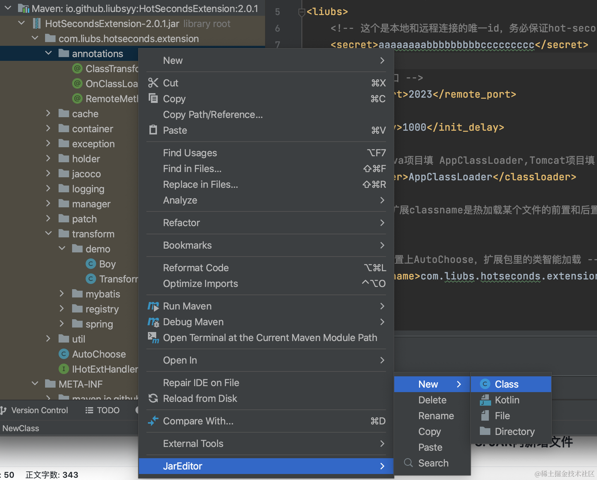This screenshot has width=597, height=480.
Task: Click the HotSecondsExtension jar archive icon
Action: click(36, 23)
